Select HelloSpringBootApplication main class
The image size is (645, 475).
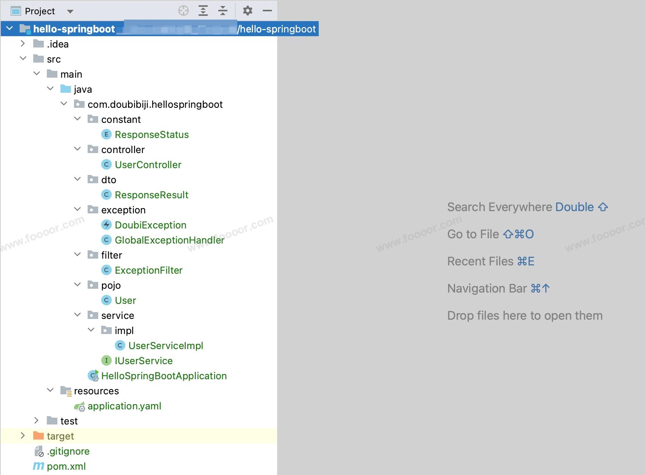(164, 376)
